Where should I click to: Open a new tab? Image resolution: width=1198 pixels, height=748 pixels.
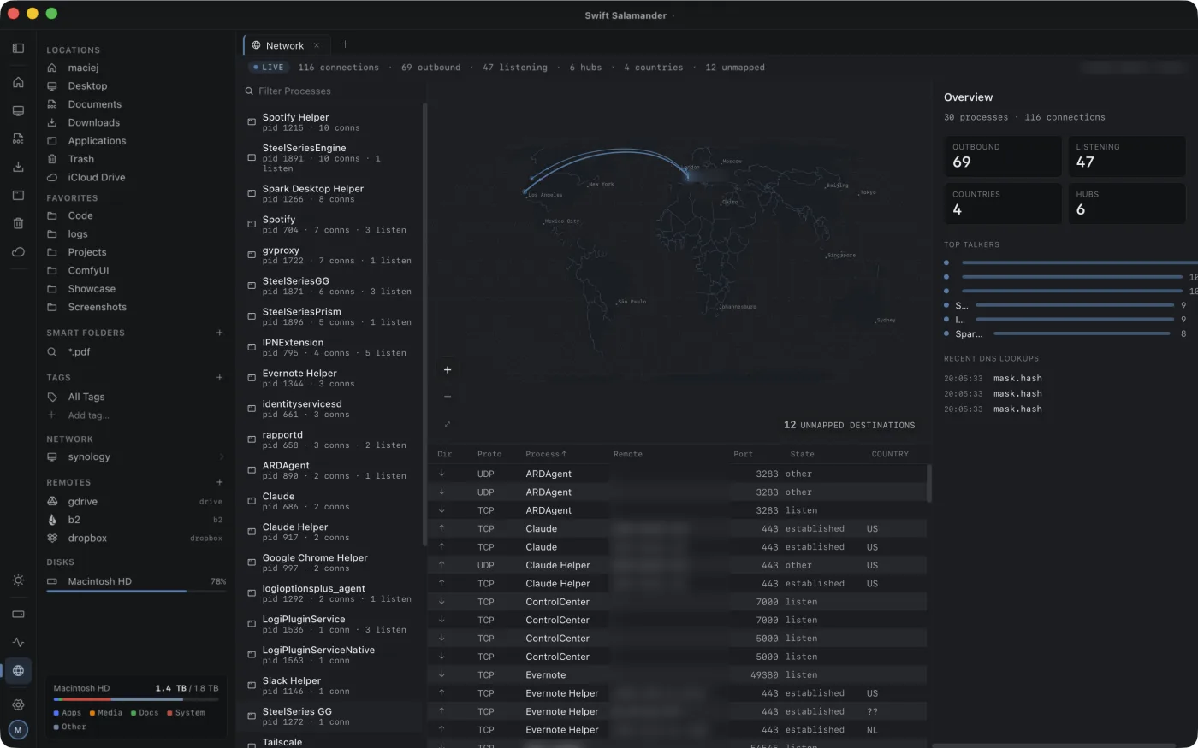click(x=345, y=44)
